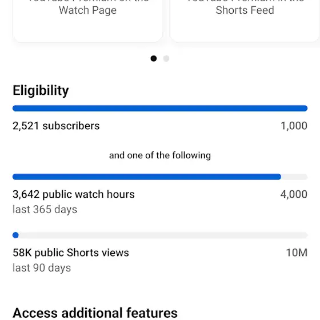The image size is (320, 320).
Task: Click the blue dot on Shorts progress bar
Action: point(15,235)
